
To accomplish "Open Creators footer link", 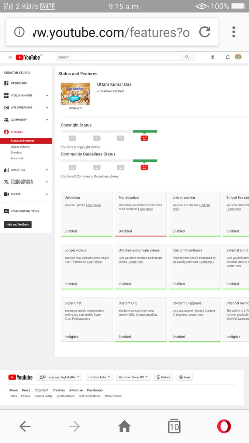I will coord(59,390).
